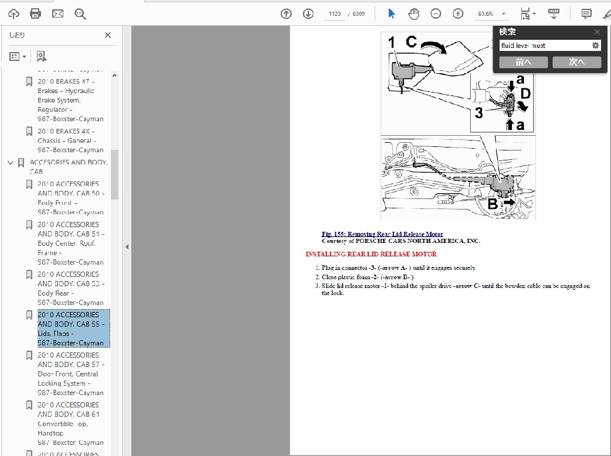This screenshot has width=611, height=456.
Task: Zoom in with plus icon
Action: (x=458, y=14)
